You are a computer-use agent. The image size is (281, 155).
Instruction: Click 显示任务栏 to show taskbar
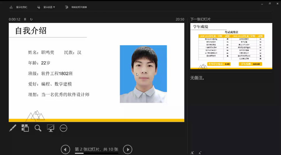19,7
